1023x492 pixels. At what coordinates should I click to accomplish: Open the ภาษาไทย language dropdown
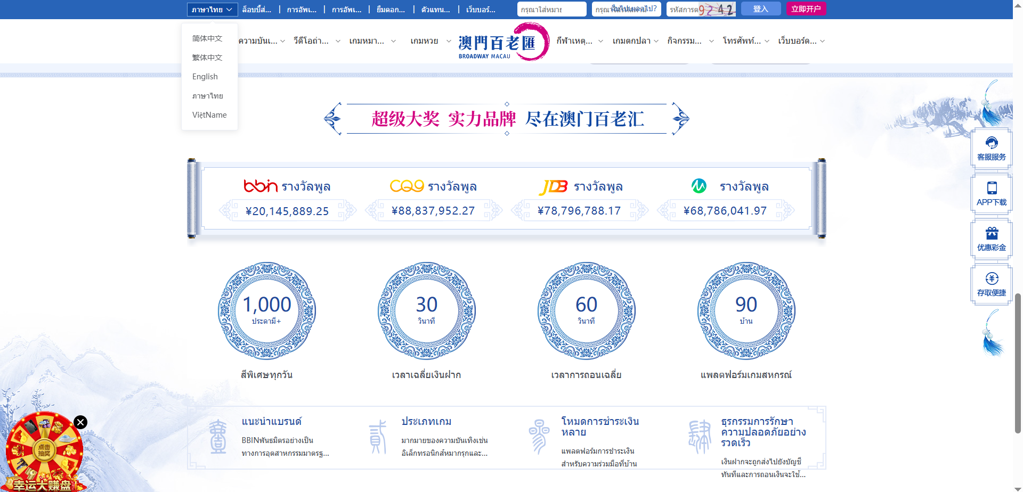212,10
